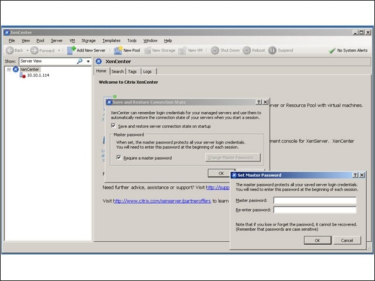Viewport: 375px width, 281px height.
Task: Switch to the Search tab
Action: click(x=118, y=71)
